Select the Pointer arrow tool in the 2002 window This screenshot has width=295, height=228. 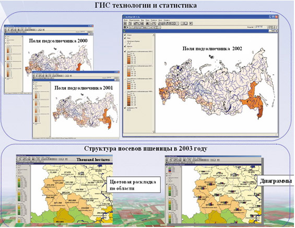128,27
